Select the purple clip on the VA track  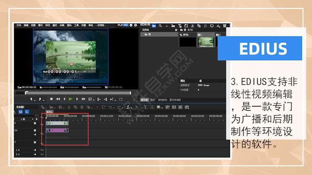[x=57, y=130]
